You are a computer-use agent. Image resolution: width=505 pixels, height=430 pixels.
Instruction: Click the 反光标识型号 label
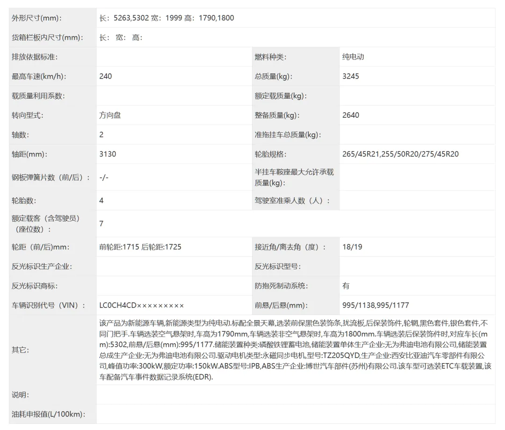[x=277, y=266]
